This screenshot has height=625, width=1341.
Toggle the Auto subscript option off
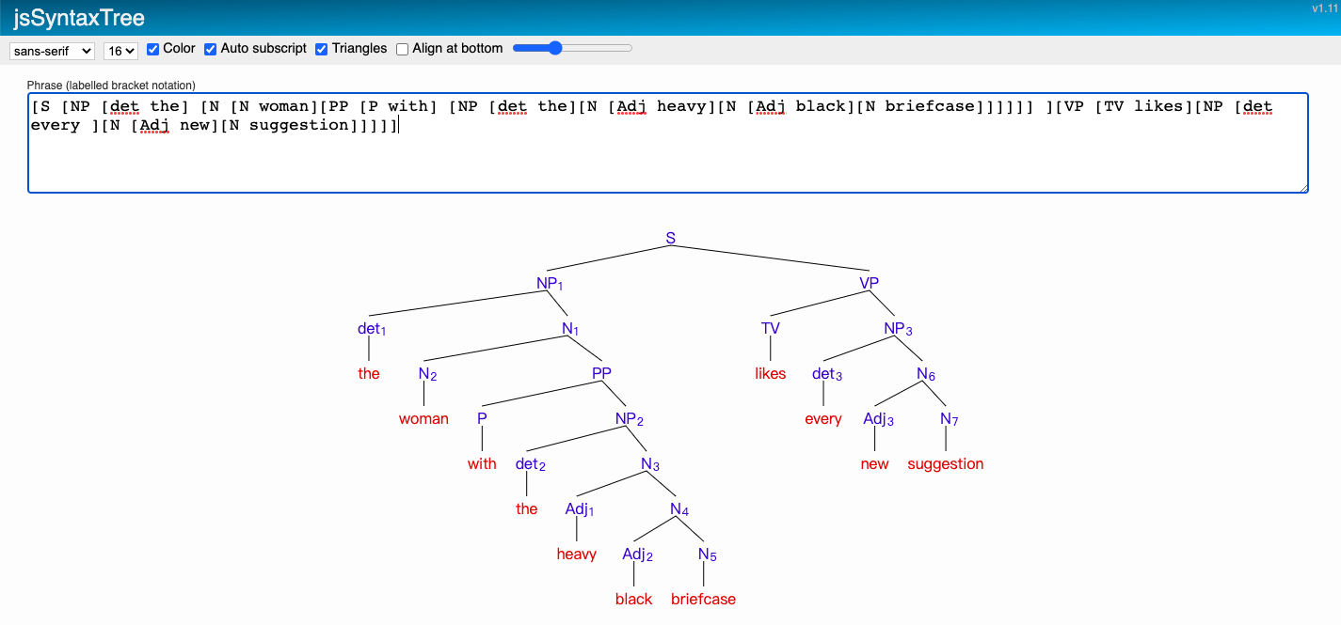(210, 48)
